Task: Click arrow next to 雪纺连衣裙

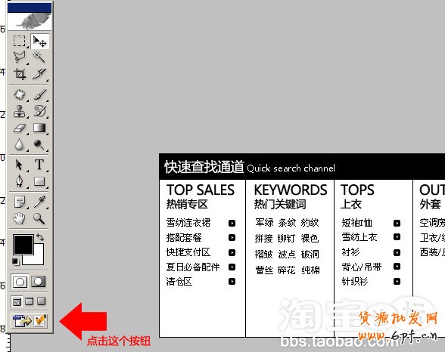Action: tap(232, 223)
